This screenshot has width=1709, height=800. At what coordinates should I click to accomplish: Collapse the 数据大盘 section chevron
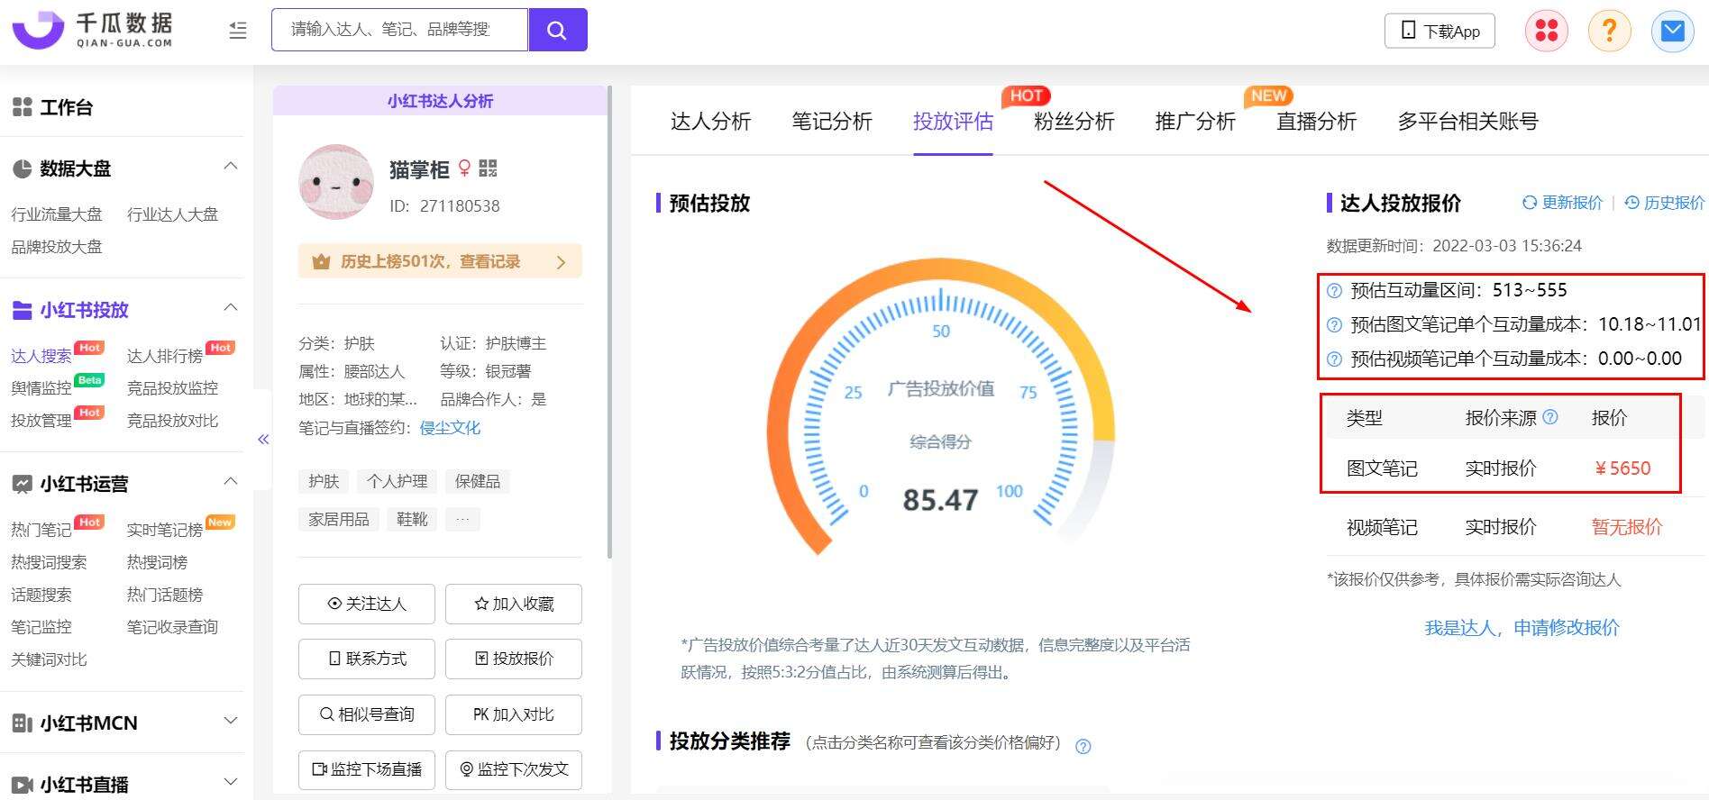(231, 166)
